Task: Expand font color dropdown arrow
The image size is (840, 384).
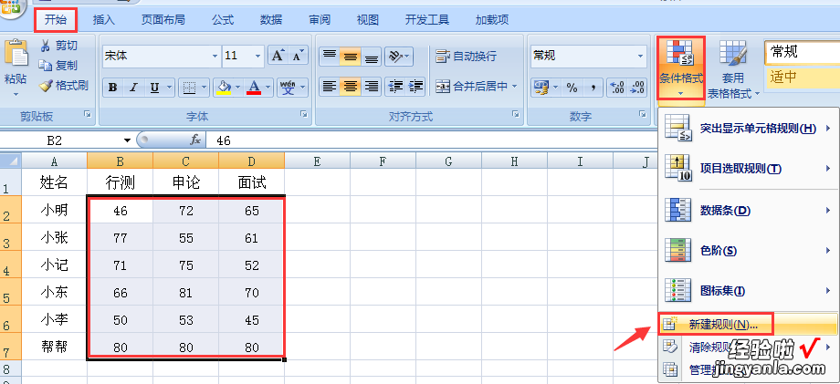Action: coord(268,88)
